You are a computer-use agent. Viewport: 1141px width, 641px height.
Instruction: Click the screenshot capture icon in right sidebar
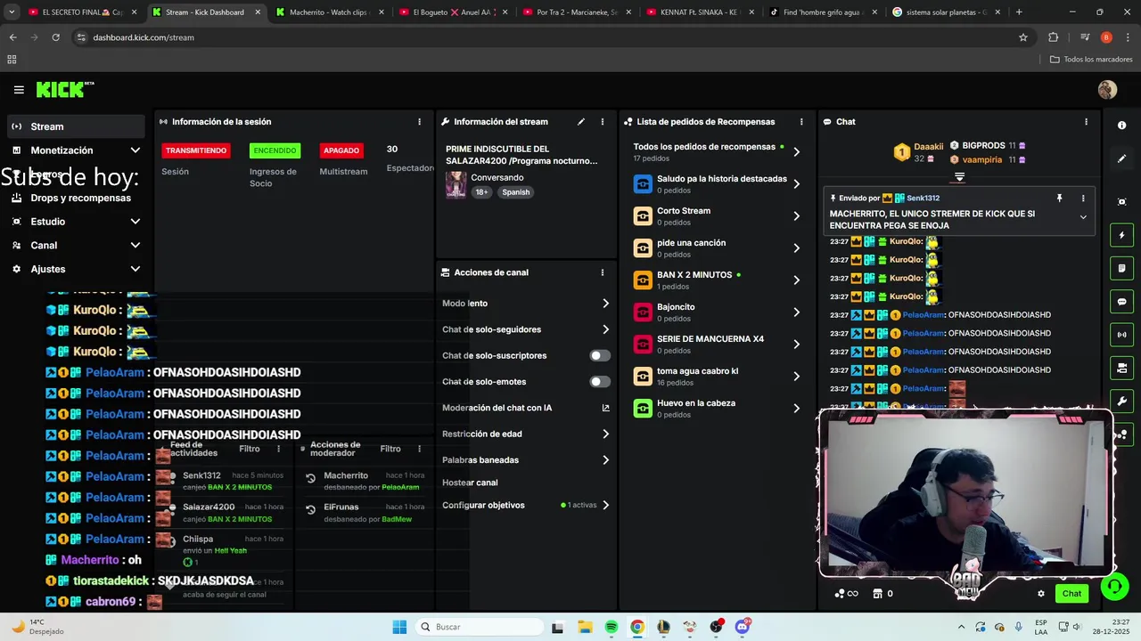click(1121, 202)
